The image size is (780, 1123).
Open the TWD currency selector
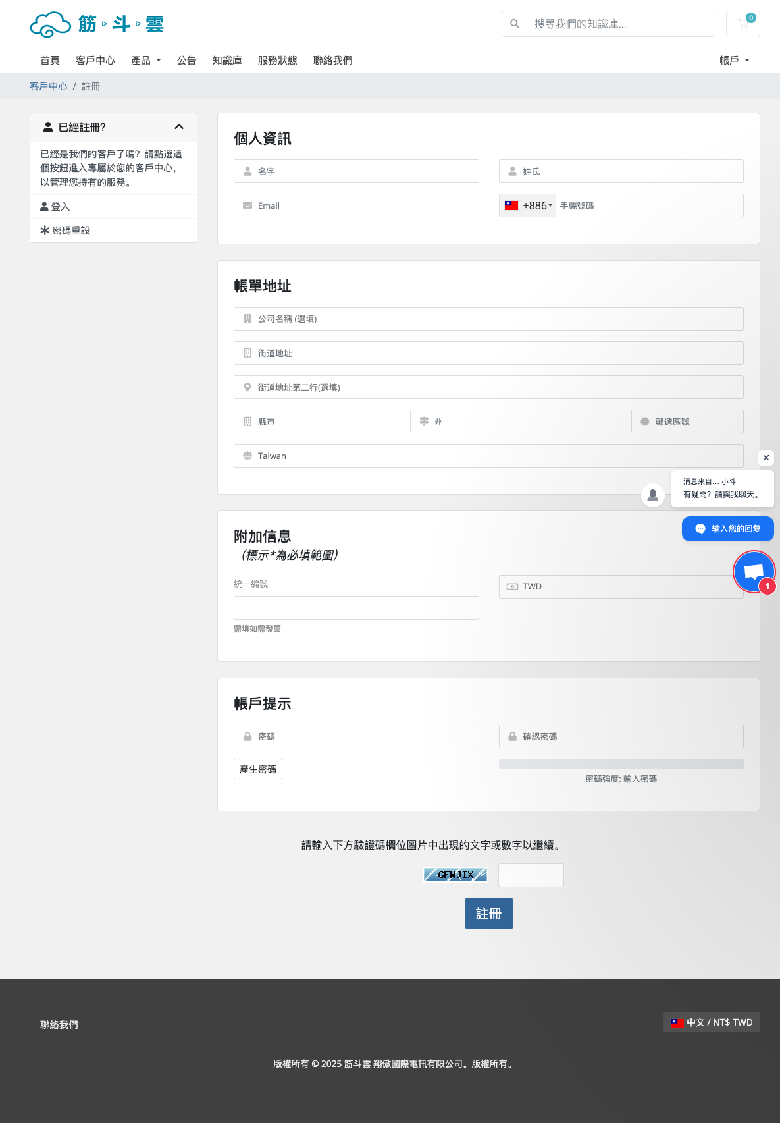pyautogui.click(x=621, y=587)
